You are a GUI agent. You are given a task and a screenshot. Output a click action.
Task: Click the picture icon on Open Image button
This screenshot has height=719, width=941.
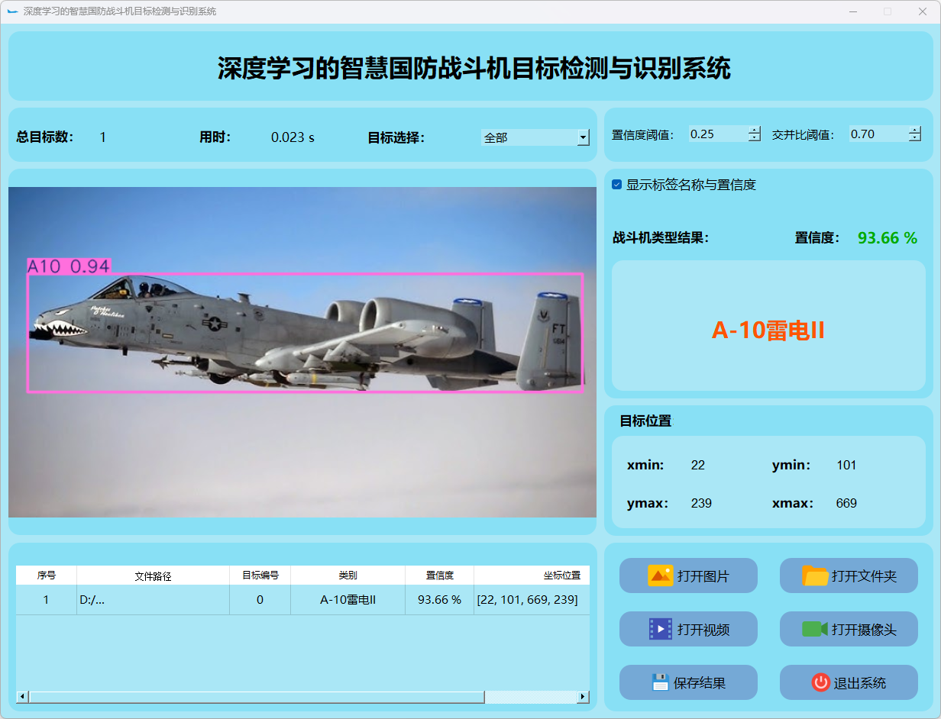click(660, 576)
